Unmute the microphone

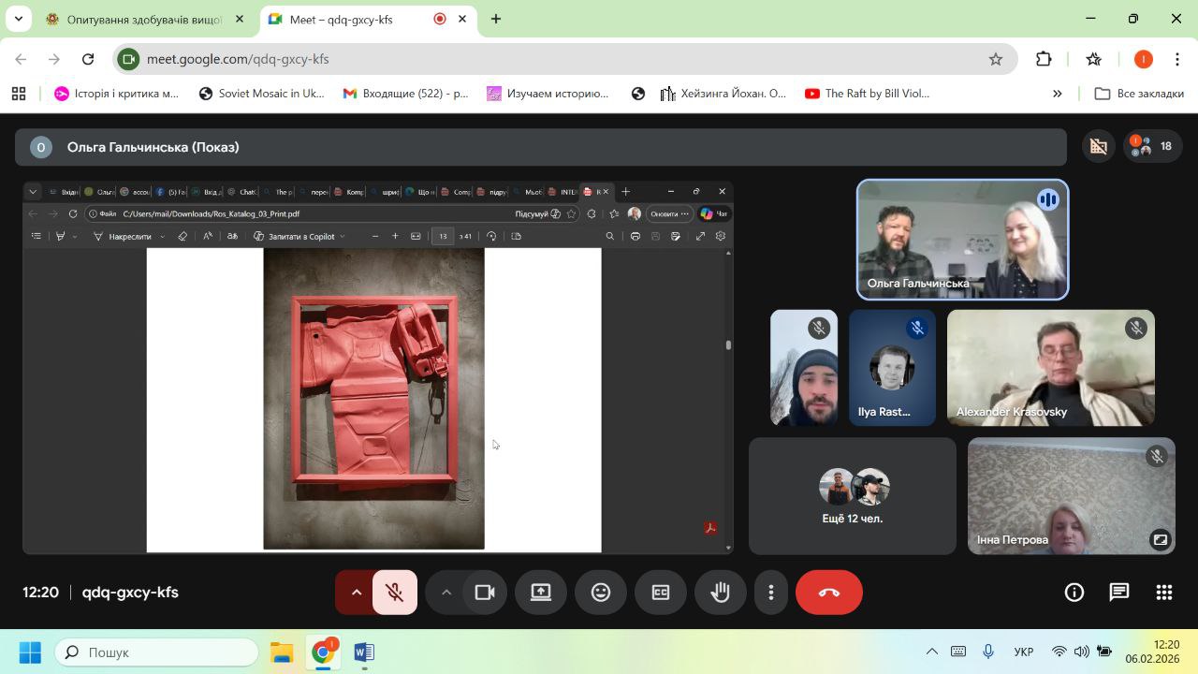point(395,593)
